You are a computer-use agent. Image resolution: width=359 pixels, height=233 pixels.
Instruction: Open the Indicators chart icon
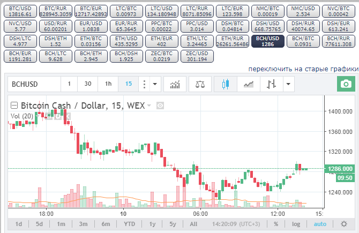(x=175, y=84)
